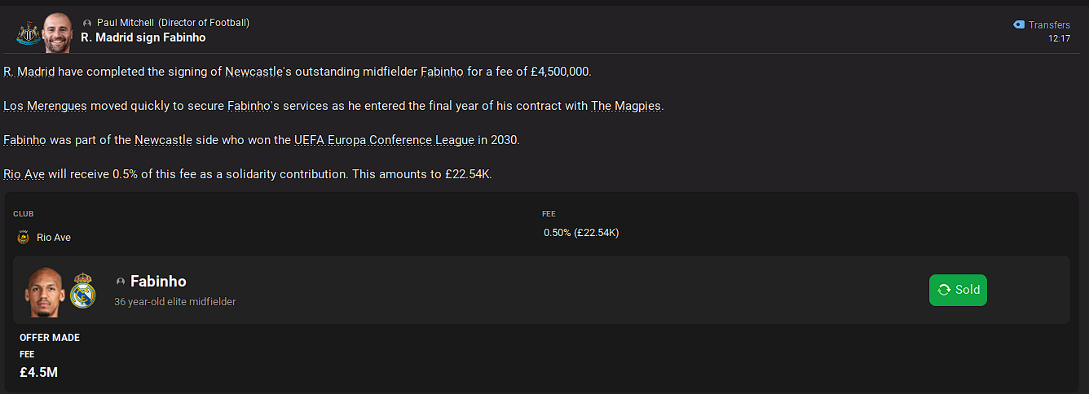1089x394 pixels.
Task: Click the green Sold button
Action: pyautogui.click(x=958, y=290)
